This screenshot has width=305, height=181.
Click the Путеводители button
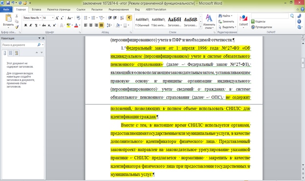point(261,27)
